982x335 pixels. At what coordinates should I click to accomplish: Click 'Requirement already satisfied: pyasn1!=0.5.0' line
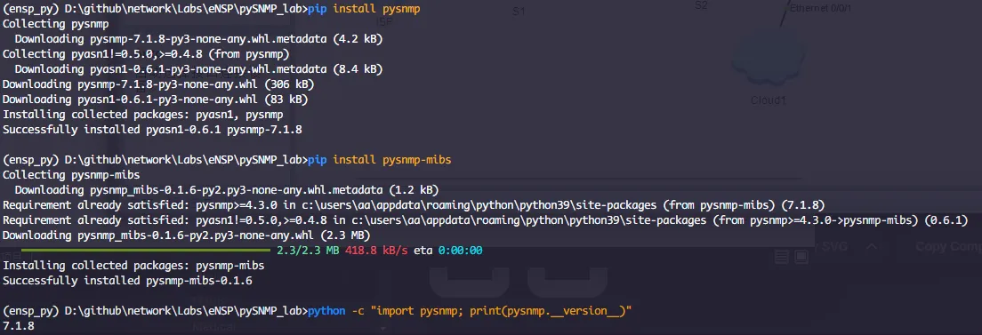coord(486,219)
